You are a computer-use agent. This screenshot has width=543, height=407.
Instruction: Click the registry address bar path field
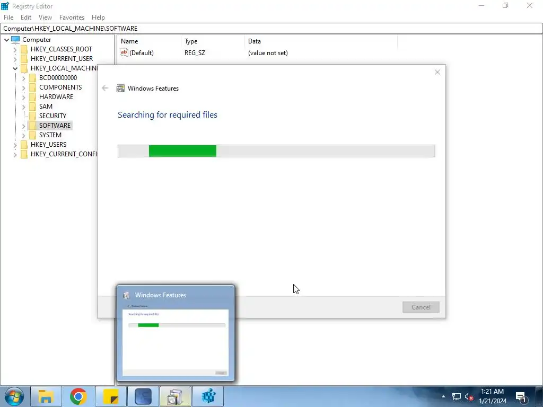271,29
